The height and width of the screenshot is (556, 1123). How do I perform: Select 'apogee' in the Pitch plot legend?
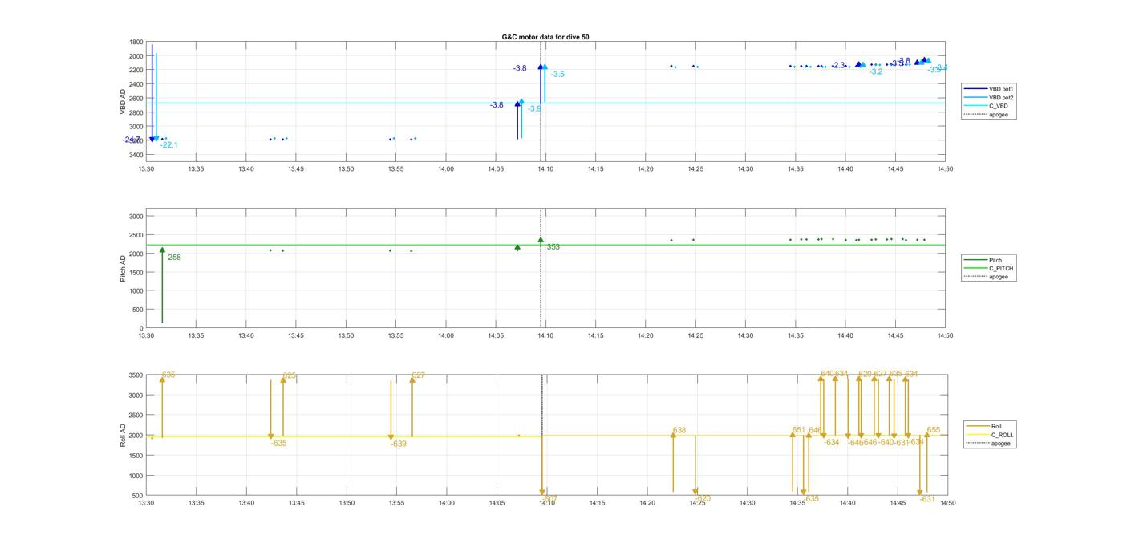pyautogui.click(x=987, y=277)
